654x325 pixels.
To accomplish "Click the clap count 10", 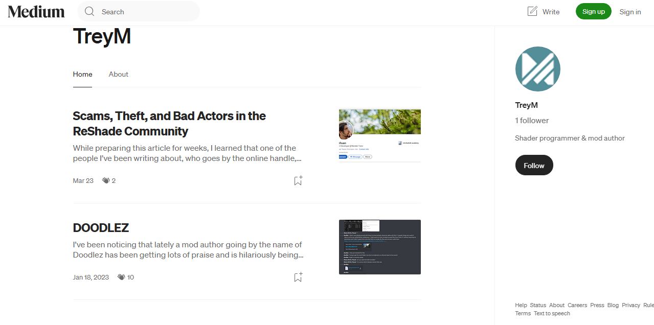I will click(x=130, y=277).
